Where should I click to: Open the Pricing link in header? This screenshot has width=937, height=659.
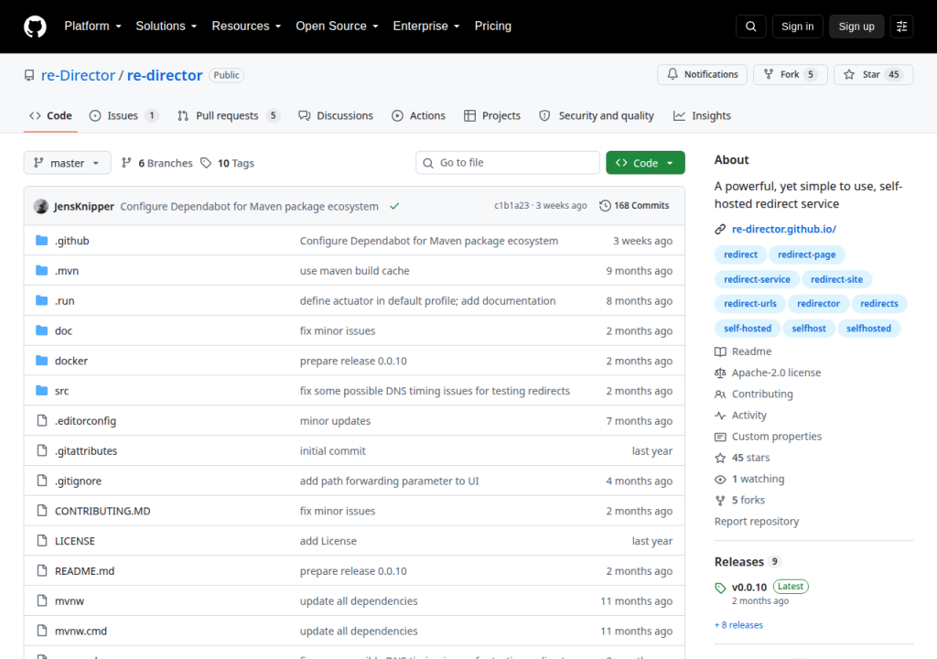coord(493,27)
